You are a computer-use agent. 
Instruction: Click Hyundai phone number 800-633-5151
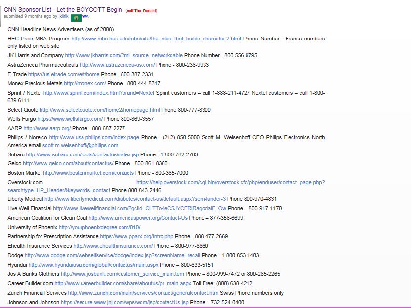pos(197,265)
